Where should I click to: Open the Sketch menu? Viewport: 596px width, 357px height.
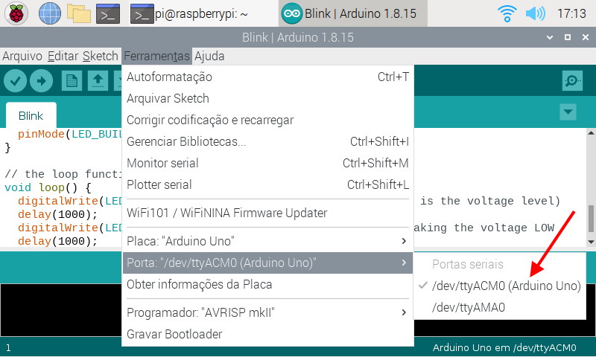coord(101,56)
